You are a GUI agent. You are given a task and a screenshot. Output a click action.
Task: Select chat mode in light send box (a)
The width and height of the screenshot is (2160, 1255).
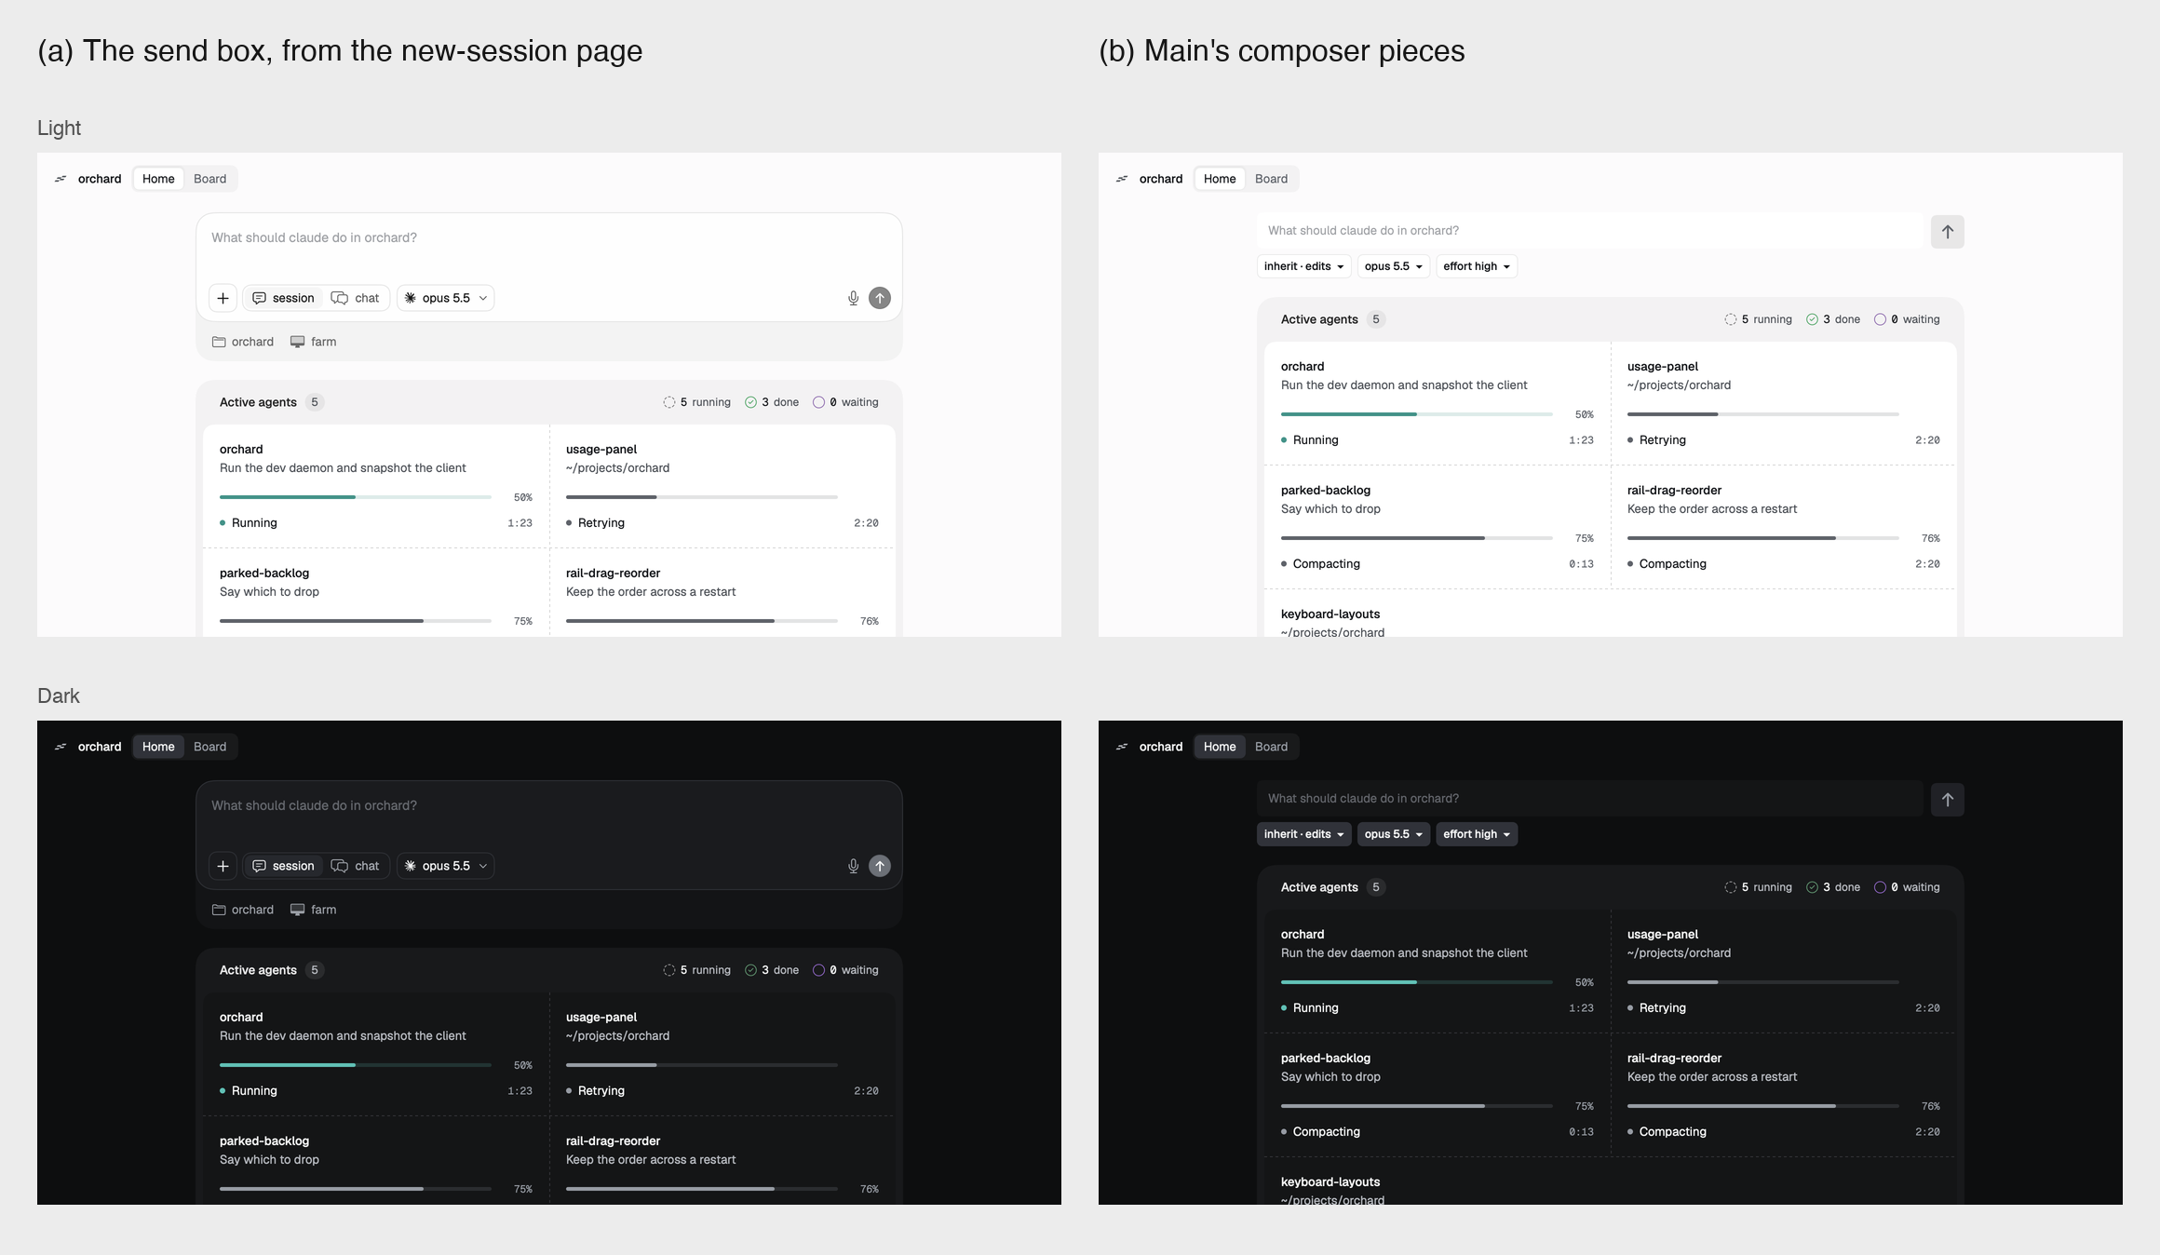pos(356,298)
